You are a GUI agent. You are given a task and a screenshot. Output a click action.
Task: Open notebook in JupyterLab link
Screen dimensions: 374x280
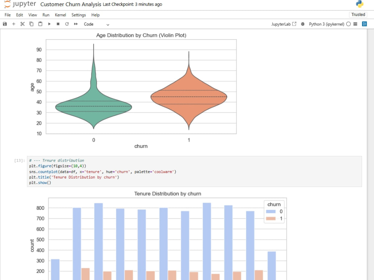283,24
